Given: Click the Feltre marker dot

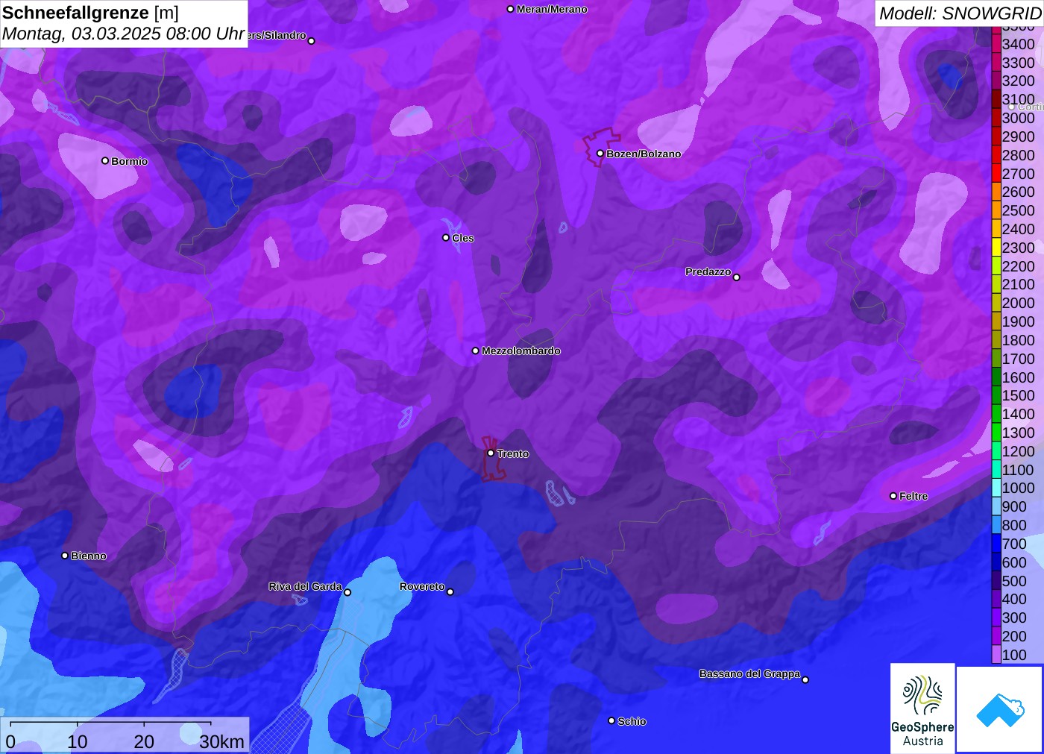Looking at the screenshot, I should (893, 496).
